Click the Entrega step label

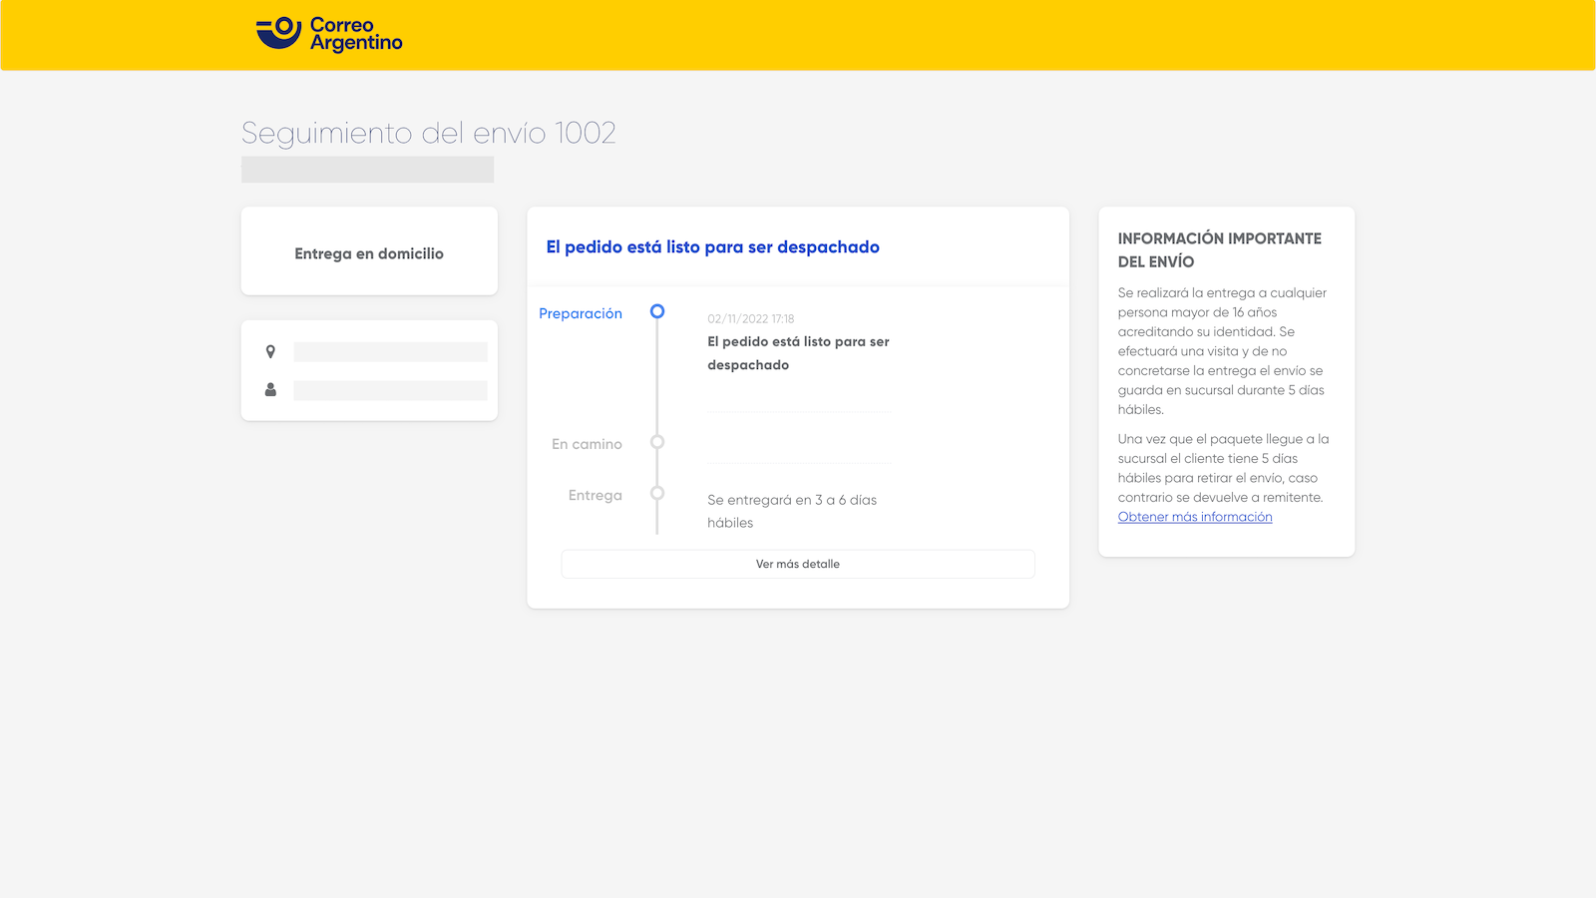596,495
